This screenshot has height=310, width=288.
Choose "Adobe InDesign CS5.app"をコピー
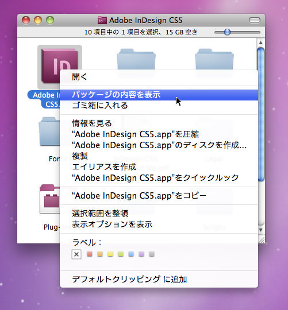coord(159,196)
